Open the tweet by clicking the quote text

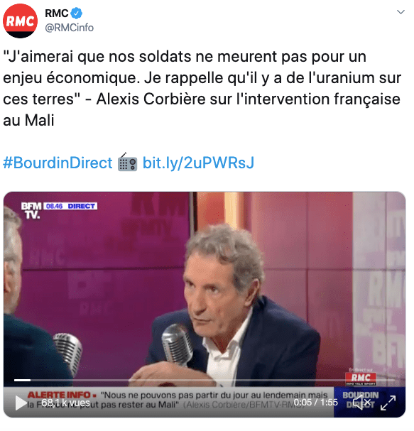(x=202, y=88)
